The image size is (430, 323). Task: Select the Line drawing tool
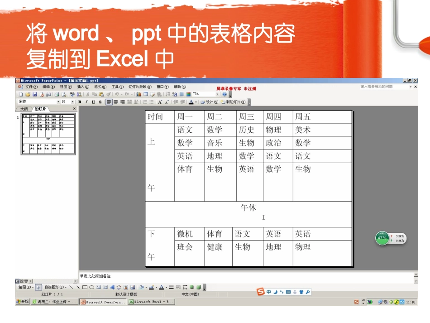71,287
